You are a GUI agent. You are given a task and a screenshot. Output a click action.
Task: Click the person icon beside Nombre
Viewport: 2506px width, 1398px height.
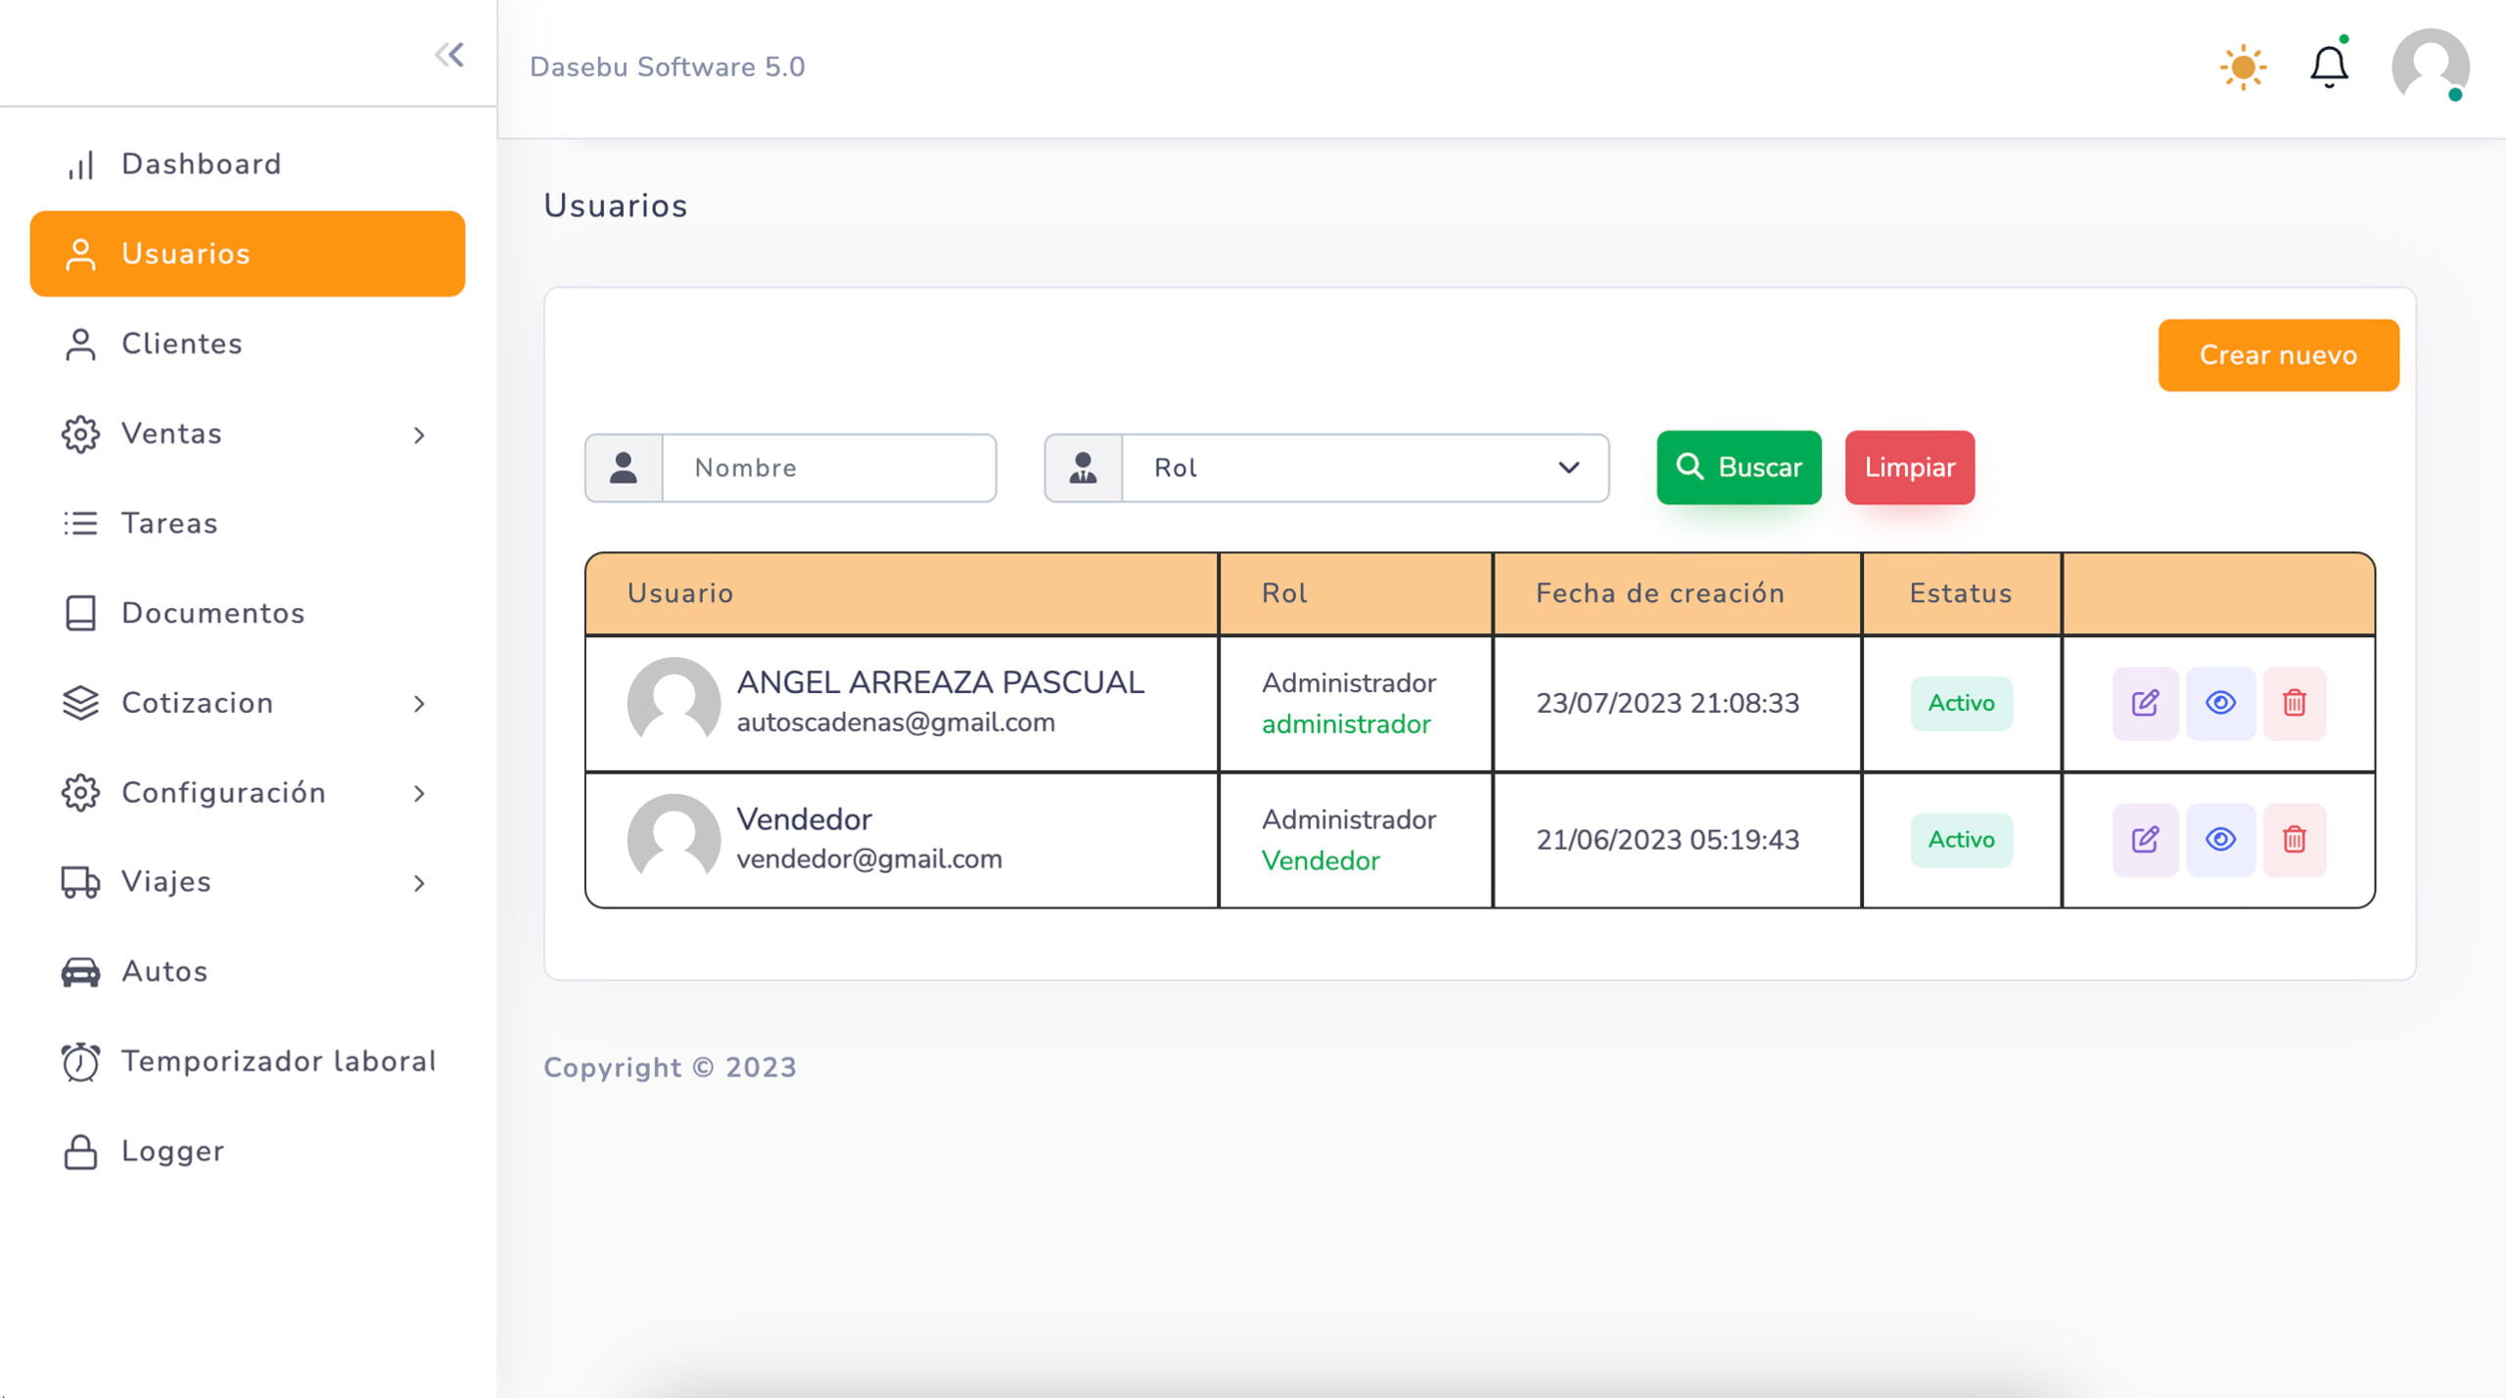click(x=624, y=468)
